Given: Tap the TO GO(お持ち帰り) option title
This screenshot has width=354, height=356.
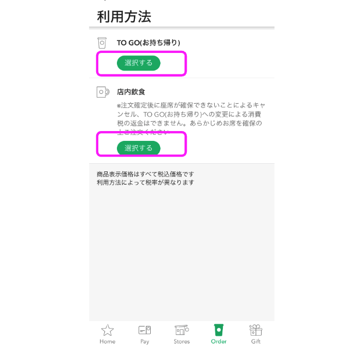Looking at the screenshot, I should 149,43.
